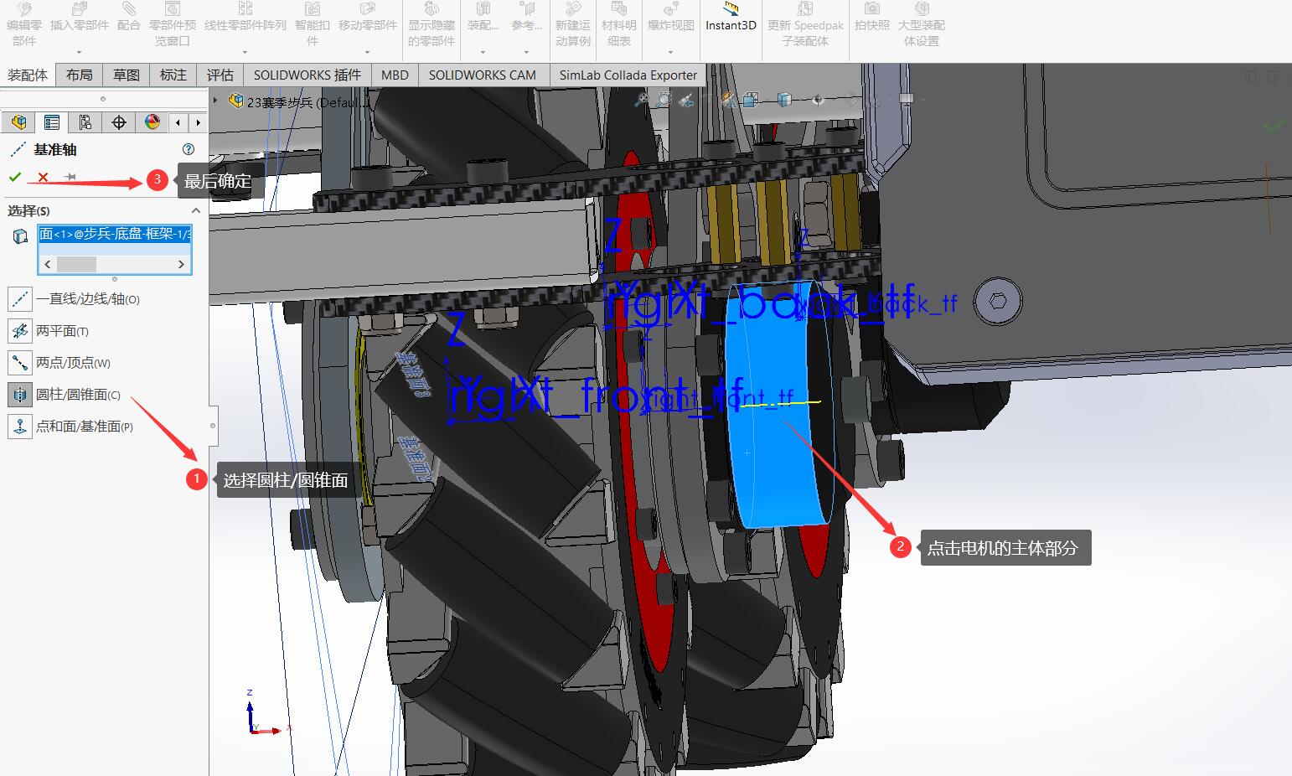Open help for 基准轴 panel
The image size is (1292, 776).
[189, 149]
